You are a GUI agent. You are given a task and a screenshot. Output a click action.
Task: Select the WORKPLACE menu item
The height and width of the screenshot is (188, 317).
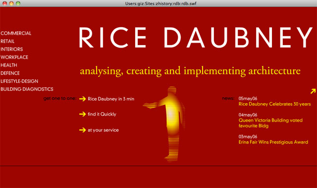(14, 57)
